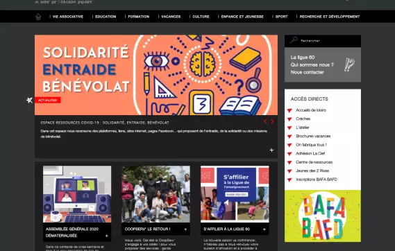
Task: Open Nous contacter link
Action: (x=307, y=72)
